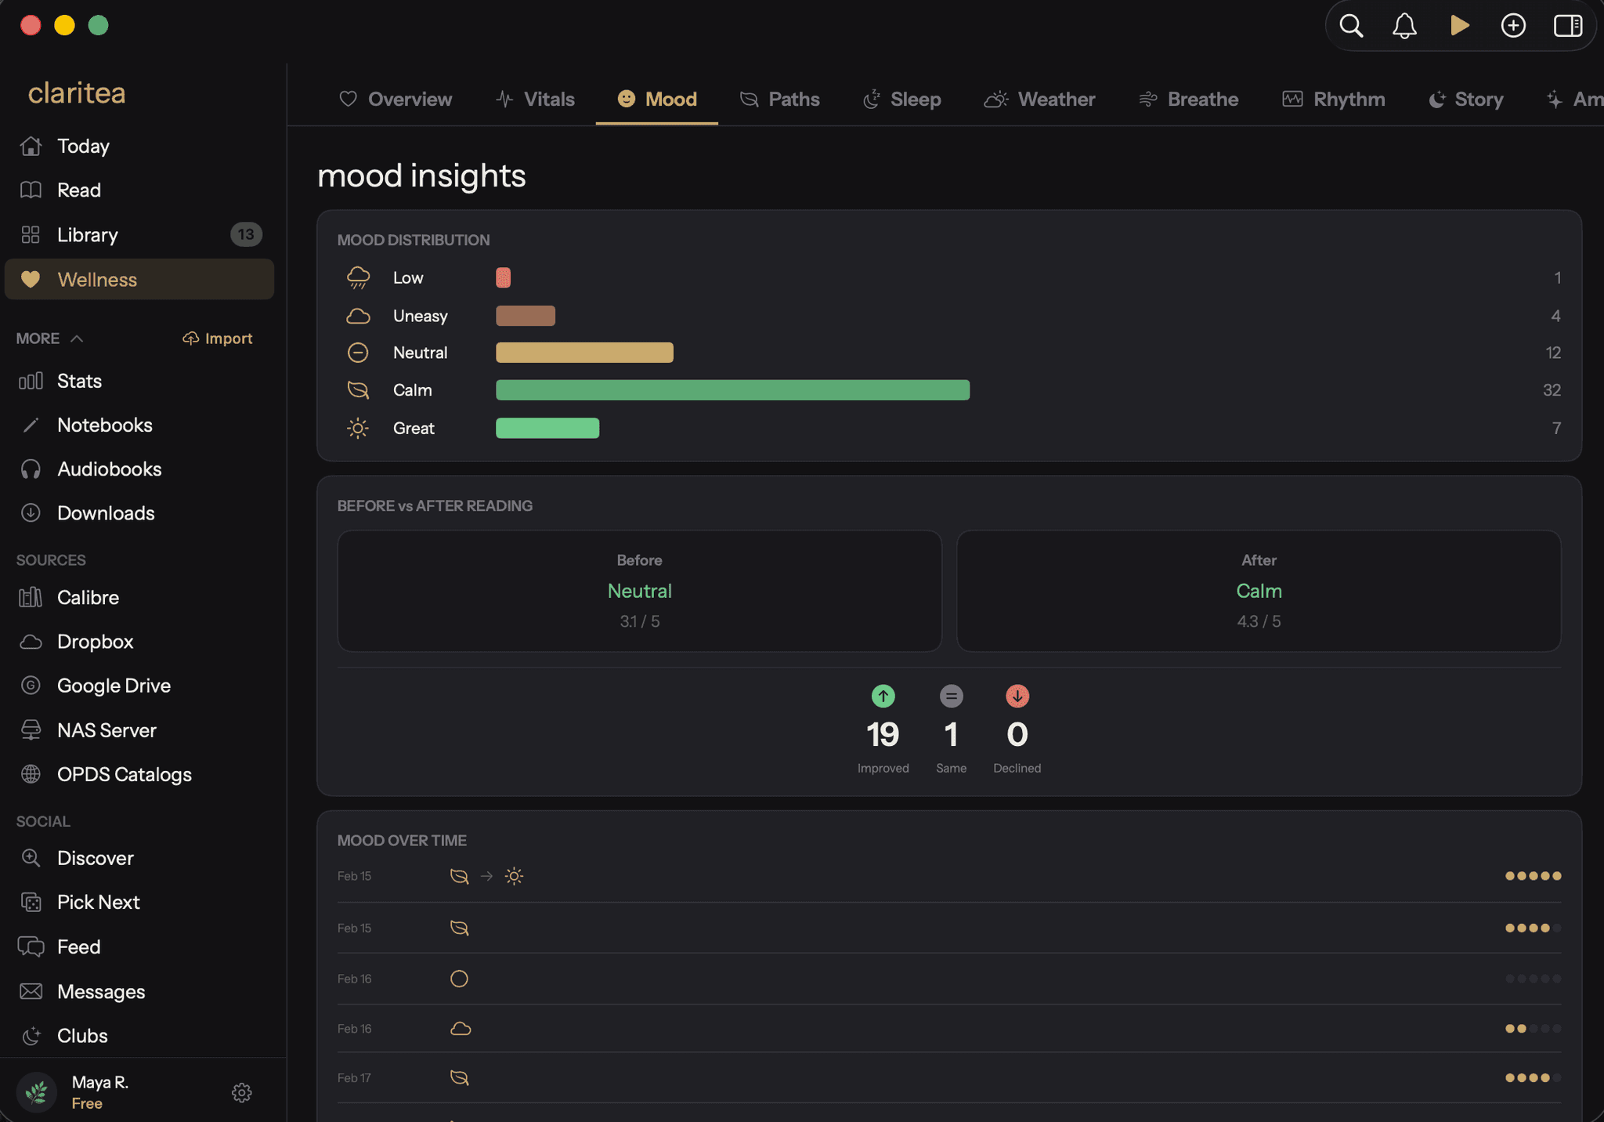Click the play button in the top toolbar

coord(1459,26)
